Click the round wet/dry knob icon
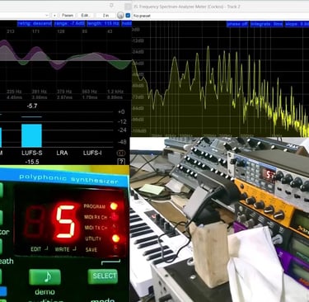309x302 pixels. tap(120, 16)
